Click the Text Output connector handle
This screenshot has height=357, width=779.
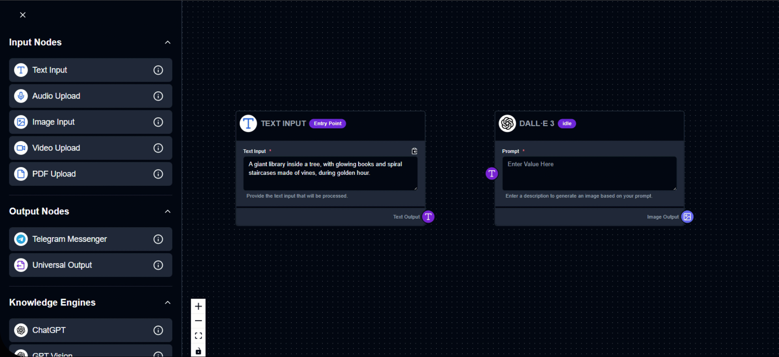pyautogui.click(x=428, y=217)
